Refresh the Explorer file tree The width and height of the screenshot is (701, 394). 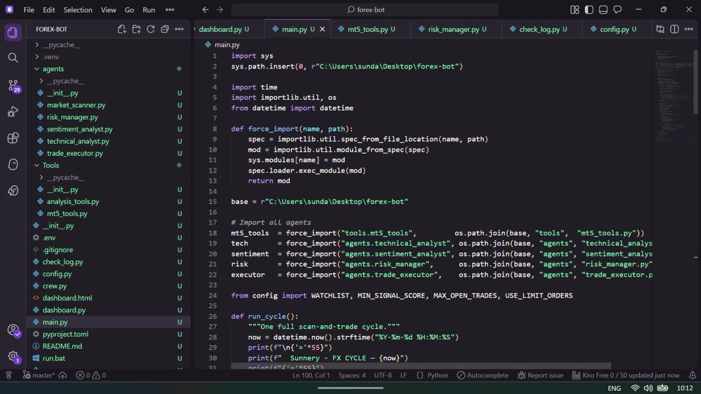coord(151,29)
